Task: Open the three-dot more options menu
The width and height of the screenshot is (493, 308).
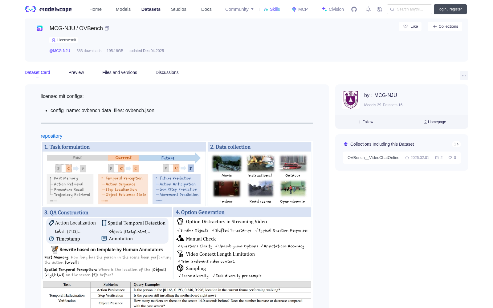Action: [x=464, y=76]
